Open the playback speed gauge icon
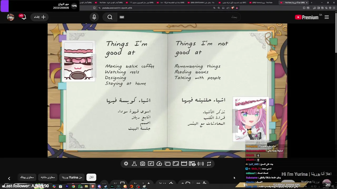The image size is (337, 189). click(159, 164)
